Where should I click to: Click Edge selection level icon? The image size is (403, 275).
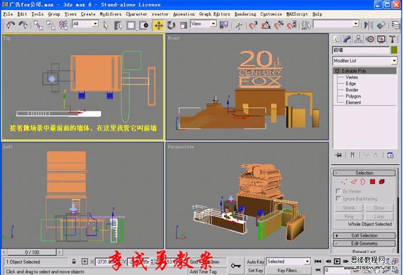click(353, 182)
